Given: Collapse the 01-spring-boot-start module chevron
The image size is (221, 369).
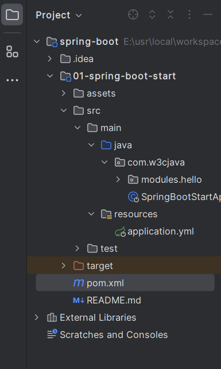Looking at the screenshot, I should pyautogui.click(x=50, y=76).
